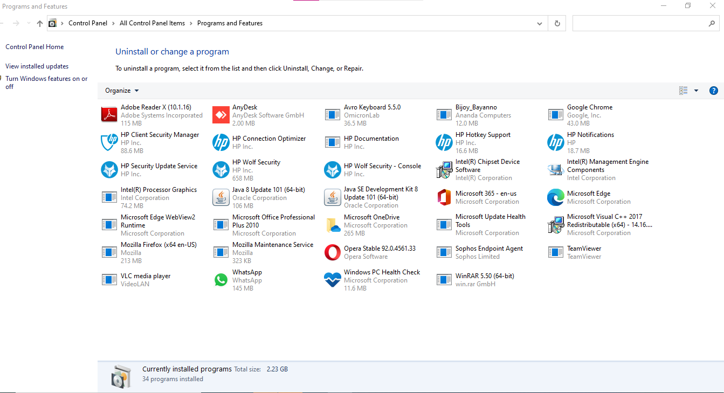Select the HP Notifications icon
The width and height of the screenshot is (724, 393).
point(556,142)
